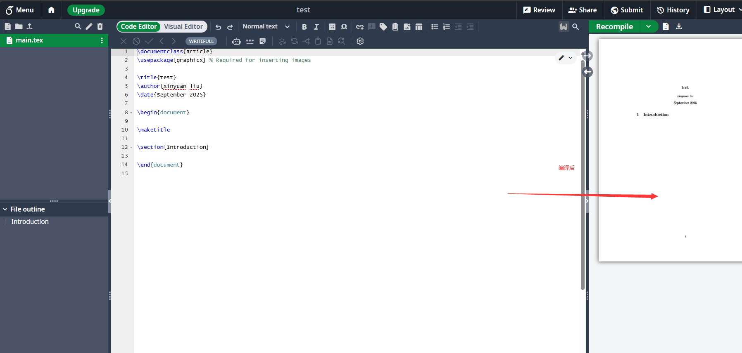The height and width of the screenshot is (353, 742).
Task: Create a new file in file tree
Action: coord(7,26)
